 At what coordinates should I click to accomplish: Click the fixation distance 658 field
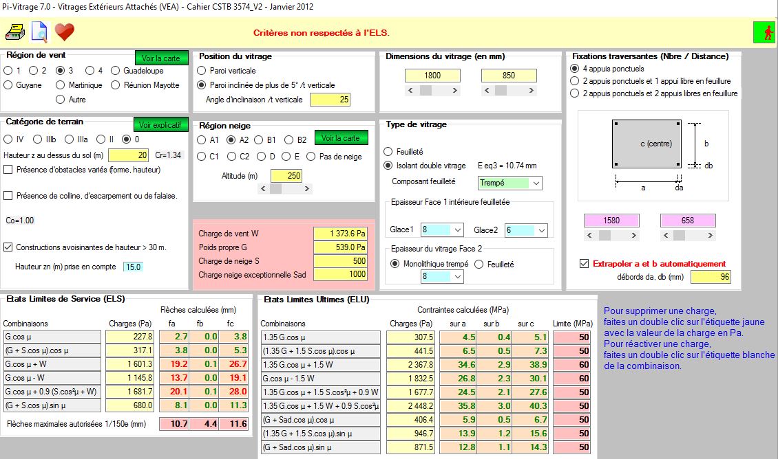click(x=688, y=221)
